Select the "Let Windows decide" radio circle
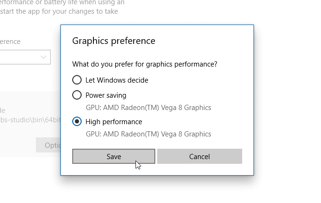This screenshot has width=321, height=203. (77, 80)
